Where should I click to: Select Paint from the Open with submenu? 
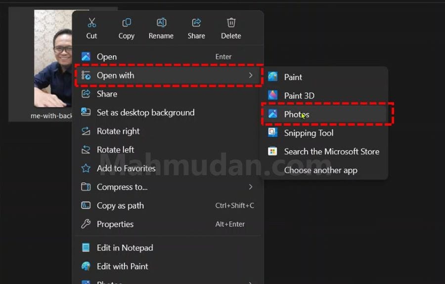click(x=293, y=77)
